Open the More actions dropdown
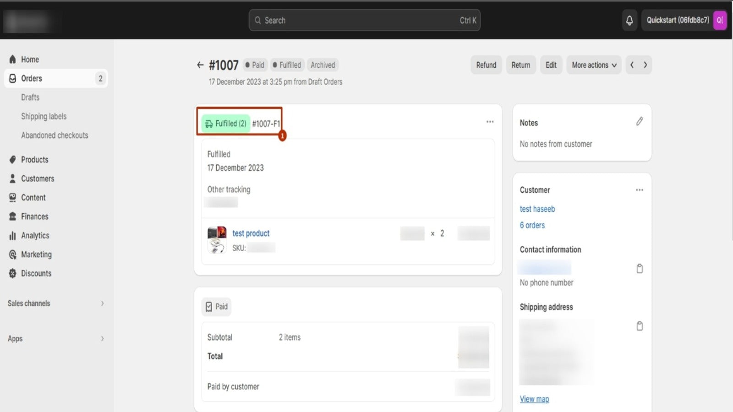 (x=594, y=65)
